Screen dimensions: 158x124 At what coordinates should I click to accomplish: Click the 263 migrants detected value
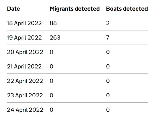tap(55, 38)
